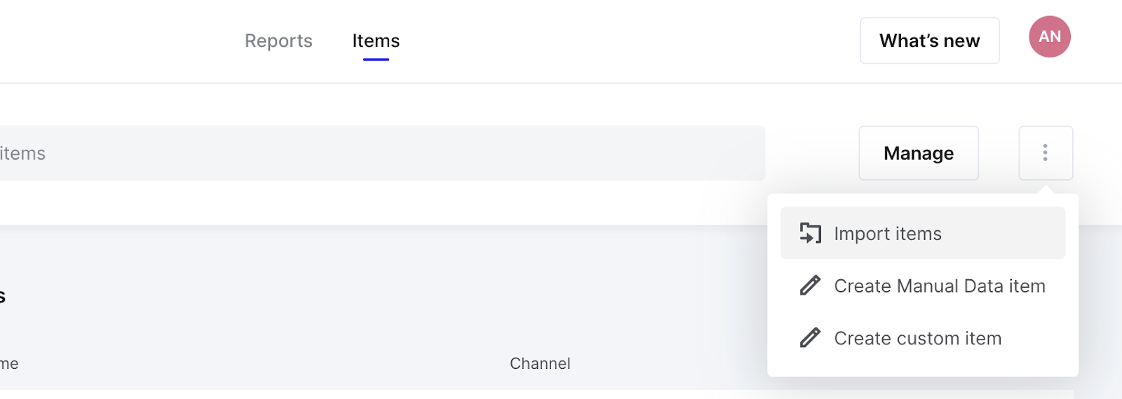Open the AN user avatar menu
Viewport: 1122px width, 399px height.
pyautogui.click(x=1049, y=36)
